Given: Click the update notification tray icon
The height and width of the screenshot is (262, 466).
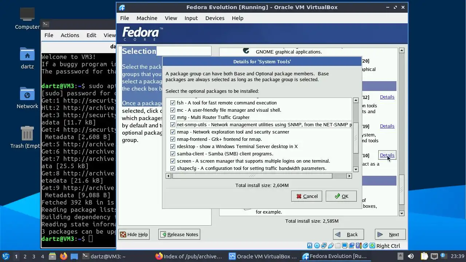Looking at the screenshot, I should pyautogui.click(x=443, y=256).
